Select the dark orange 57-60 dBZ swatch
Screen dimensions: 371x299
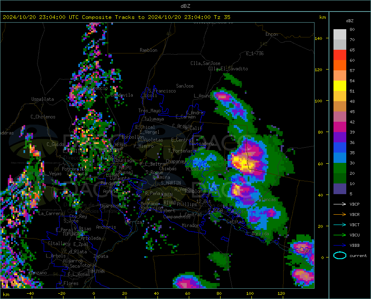tap(340, 65)
